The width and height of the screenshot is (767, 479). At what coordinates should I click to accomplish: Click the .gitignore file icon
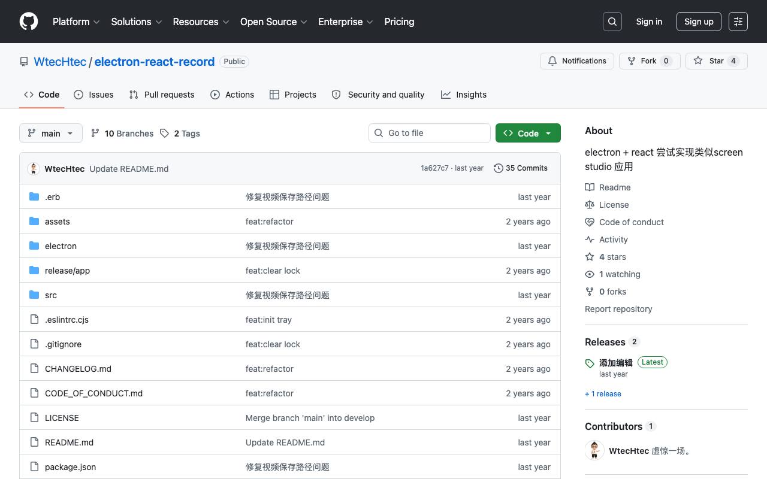(x=34, y=344)
